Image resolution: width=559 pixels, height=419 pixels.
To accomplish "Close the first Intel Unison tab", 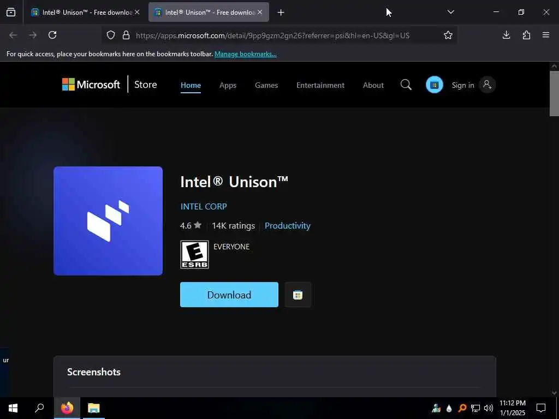I will point(137,12).
